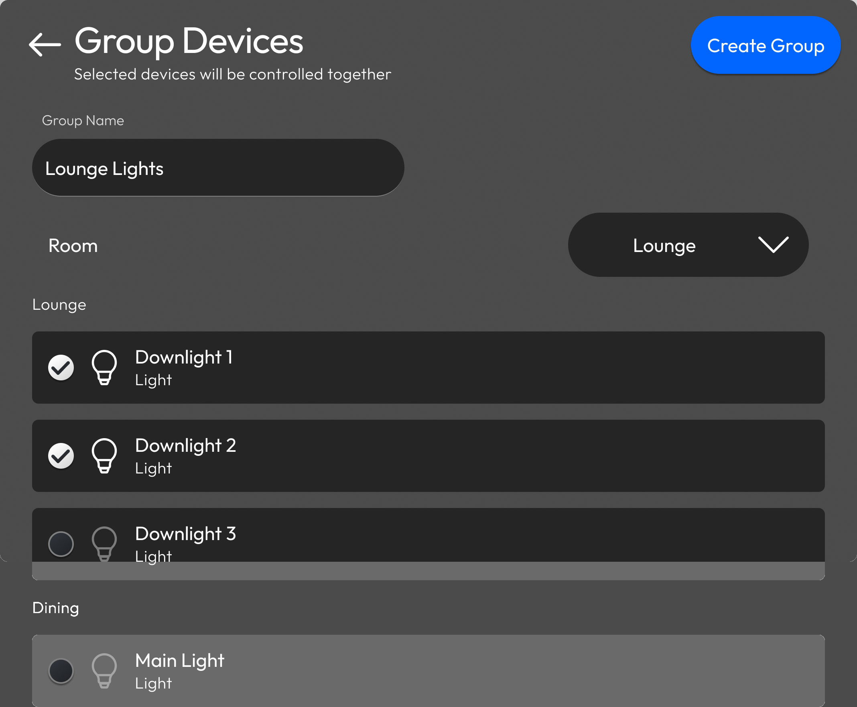Click the Lounge section heading
The width and height of the screenshot is (857, 707).
point(59,305)
